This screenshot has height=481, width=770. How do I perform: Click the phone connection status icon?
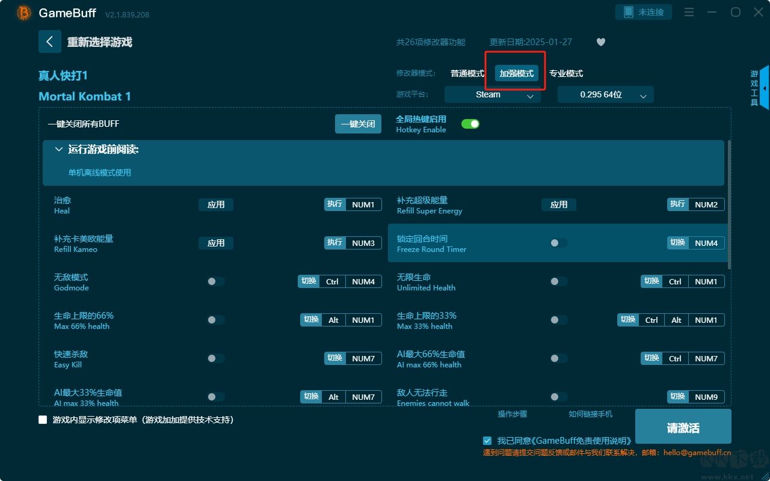pyautogui.click(x=629, y=12)
